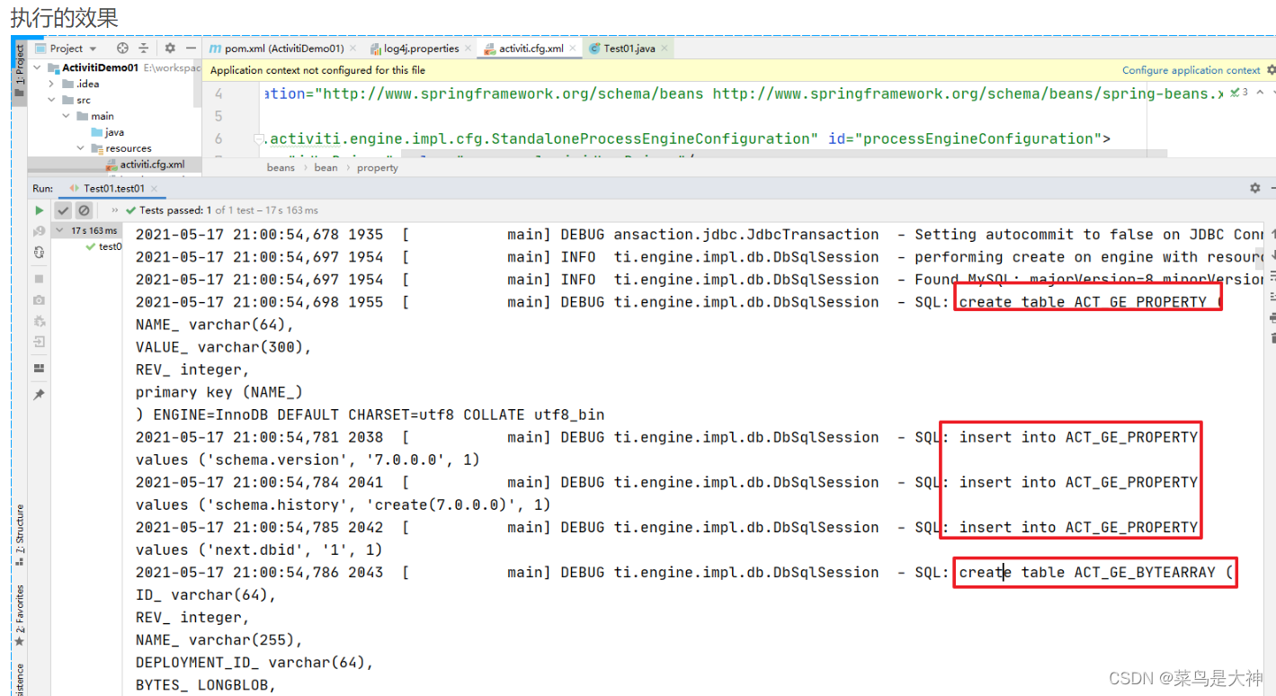Collapse the src folder in Project tree
This screenshot has height=696, width=1276.
(x=51, y=100)
